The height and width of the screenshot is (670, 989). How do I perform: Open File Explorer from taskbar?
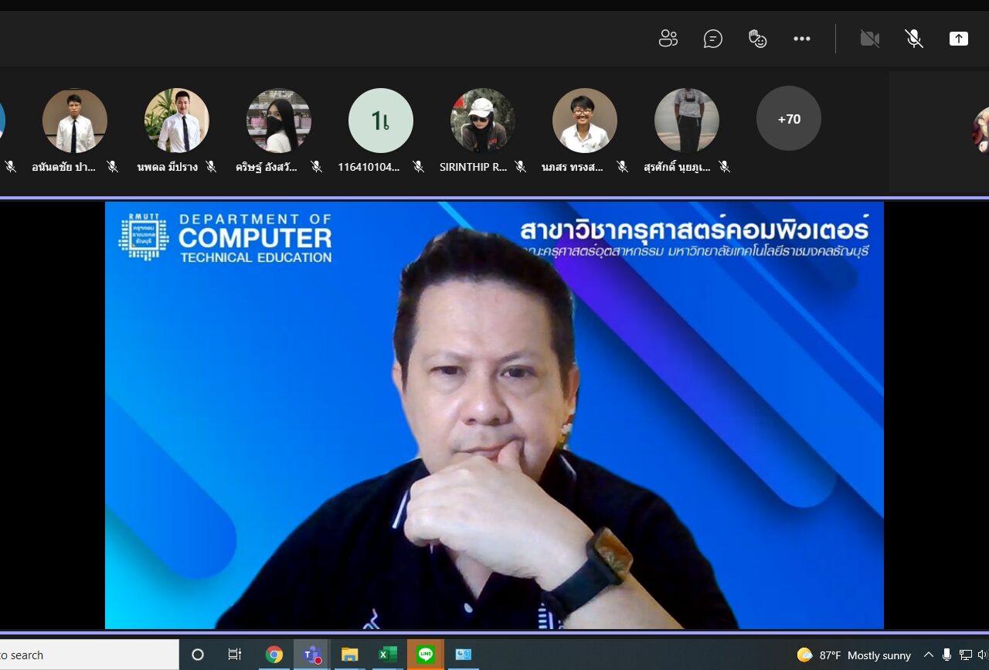[x=349, y=655]
